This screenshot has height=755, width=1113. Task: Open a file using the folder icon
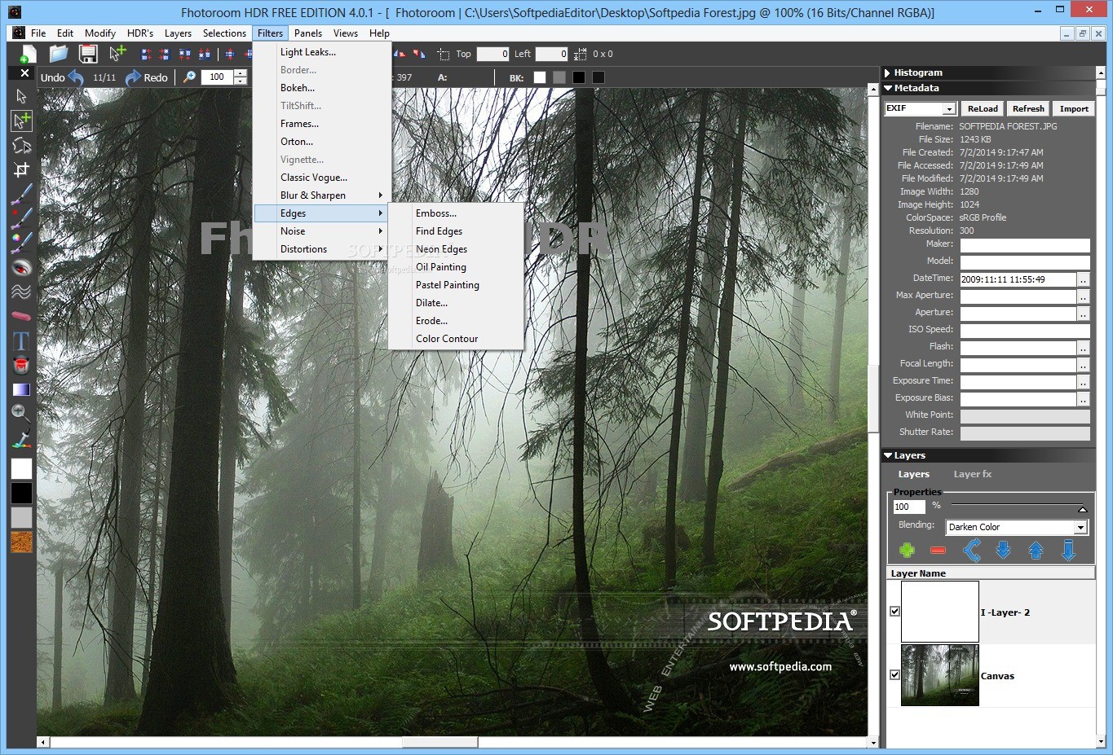(58, 54)
